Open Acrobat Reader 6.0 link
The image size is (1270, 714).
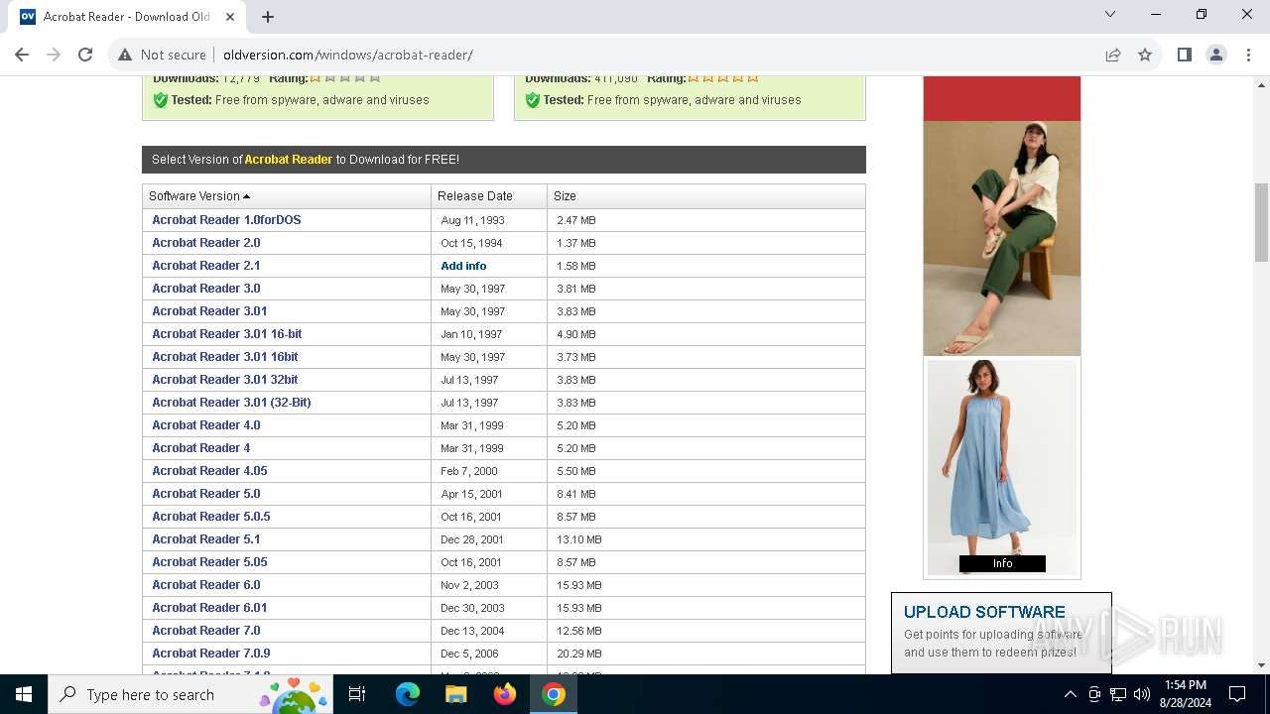(x=206, y=585)
